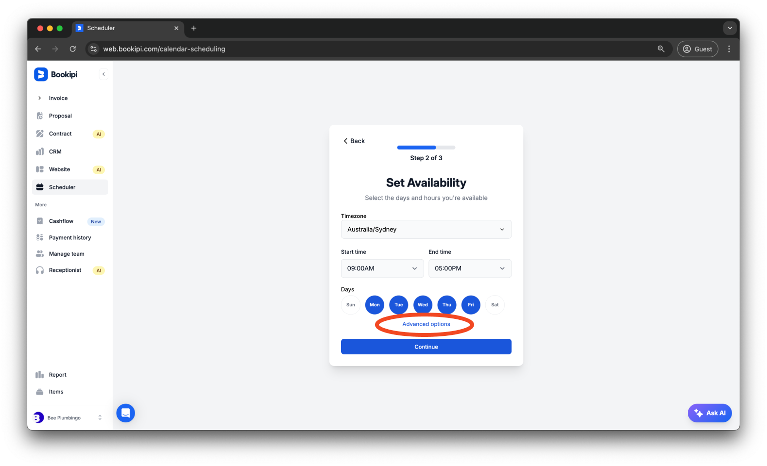Click the Continue button

(426, 347)
